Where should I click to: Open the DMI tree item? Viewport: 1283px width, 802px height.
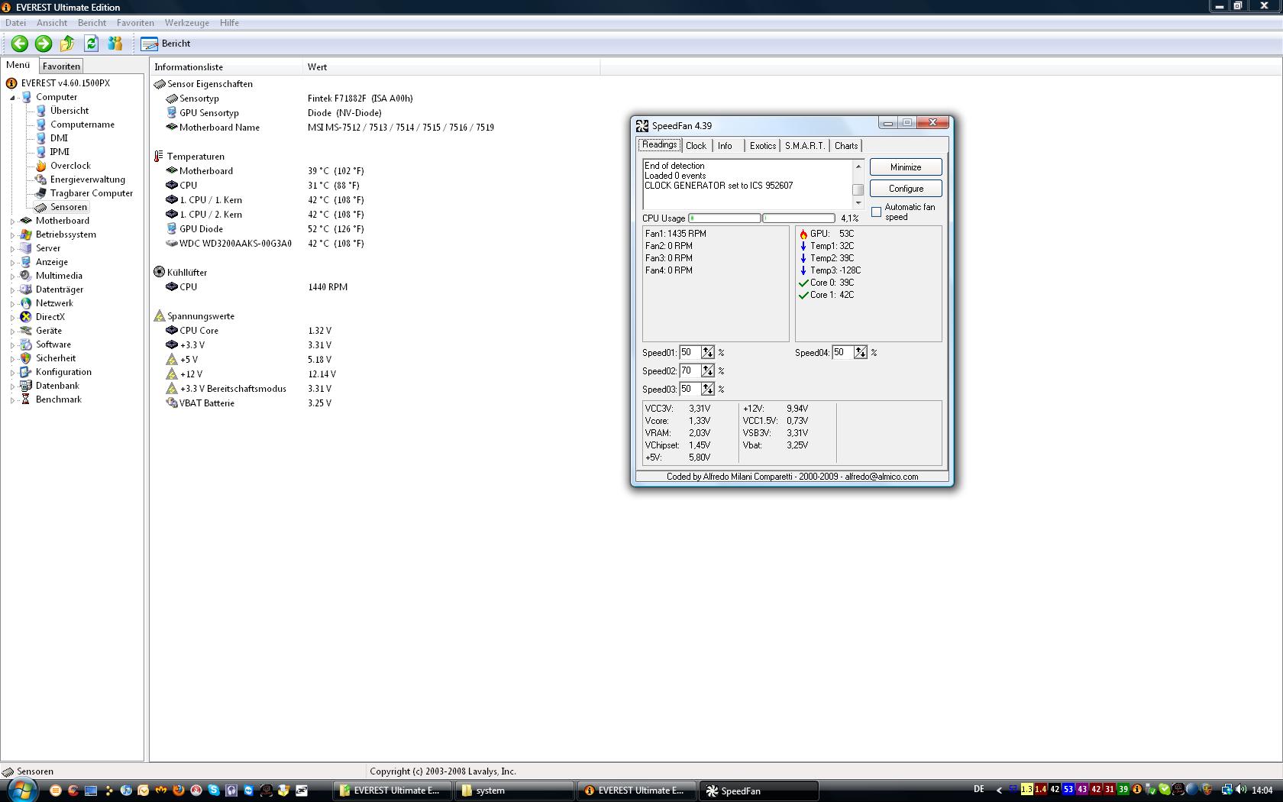59,138
